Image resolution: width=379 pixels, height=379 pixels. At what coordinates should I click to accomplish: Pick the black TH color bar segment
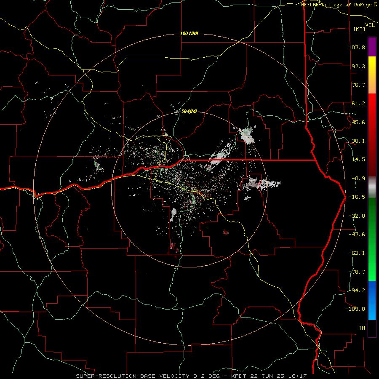372,328
